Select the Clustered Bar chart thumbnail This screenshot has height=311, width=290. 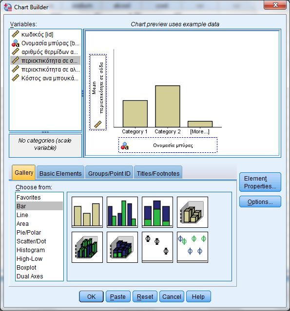[122, 212]
